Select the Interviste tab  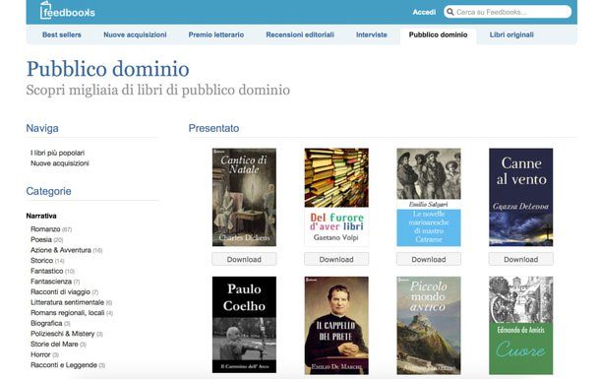(x=372, y=34)
